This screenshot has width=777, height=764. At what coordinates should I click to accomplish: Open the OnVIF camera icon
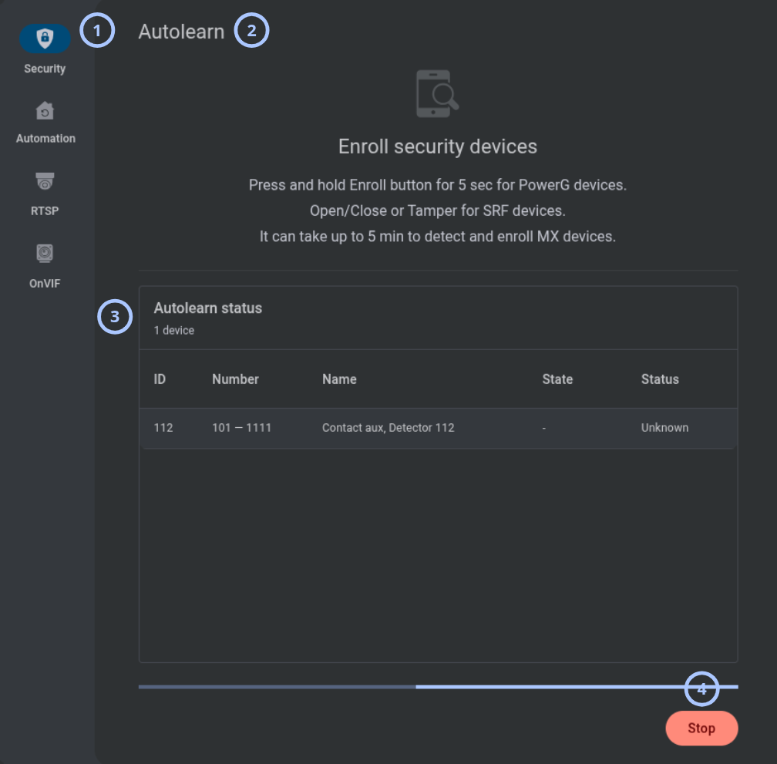(x=45, y=253)
